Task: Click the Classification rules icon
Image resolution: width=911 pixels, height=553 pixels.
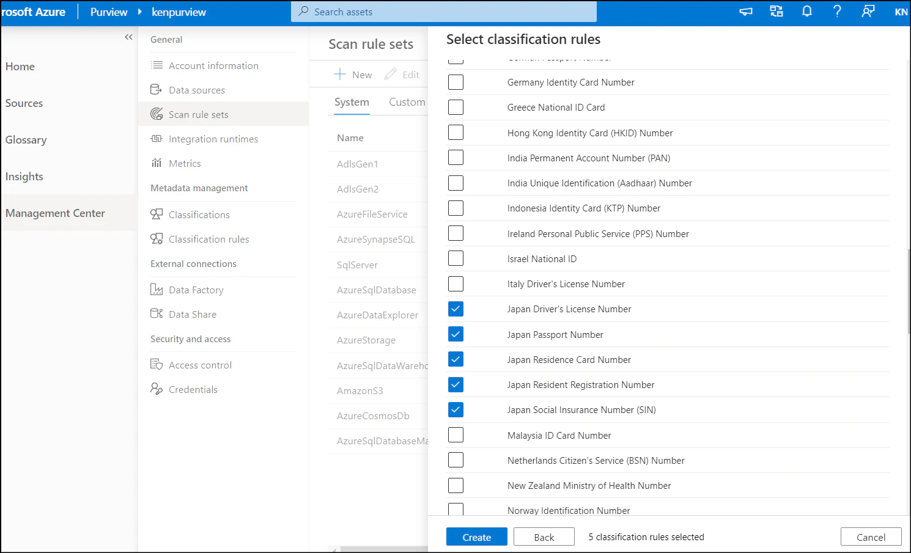Action: (x=157, y=239)
